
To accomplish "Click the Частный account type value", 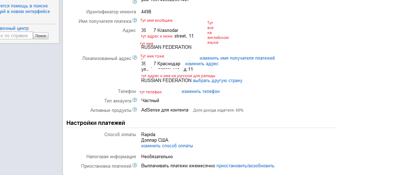I will click(x=150, y=101).
